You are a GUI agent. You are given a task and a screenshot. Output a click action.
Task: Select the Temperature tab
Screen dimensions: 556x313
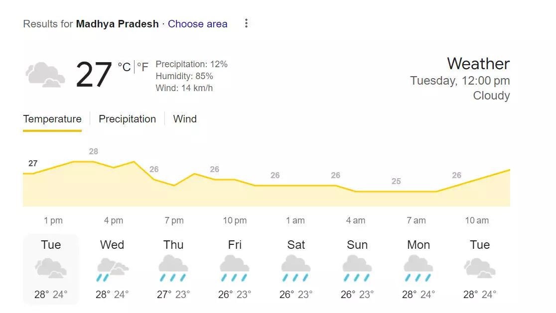(52, 119)
